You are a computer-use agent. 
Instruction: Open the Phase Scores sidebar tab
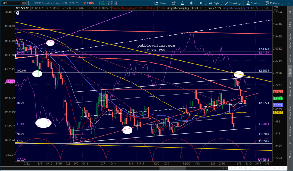[290, 110]
